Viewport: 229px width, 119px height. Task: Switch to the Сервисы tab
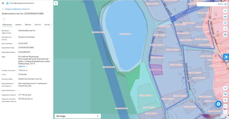click(x=18, y=25)
